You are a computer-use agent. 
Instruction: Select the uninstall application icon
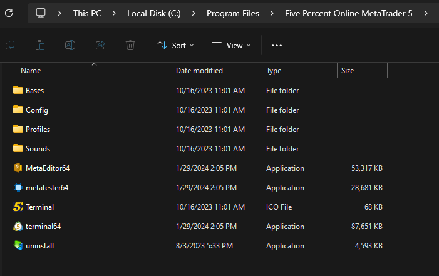coord(18,245)
